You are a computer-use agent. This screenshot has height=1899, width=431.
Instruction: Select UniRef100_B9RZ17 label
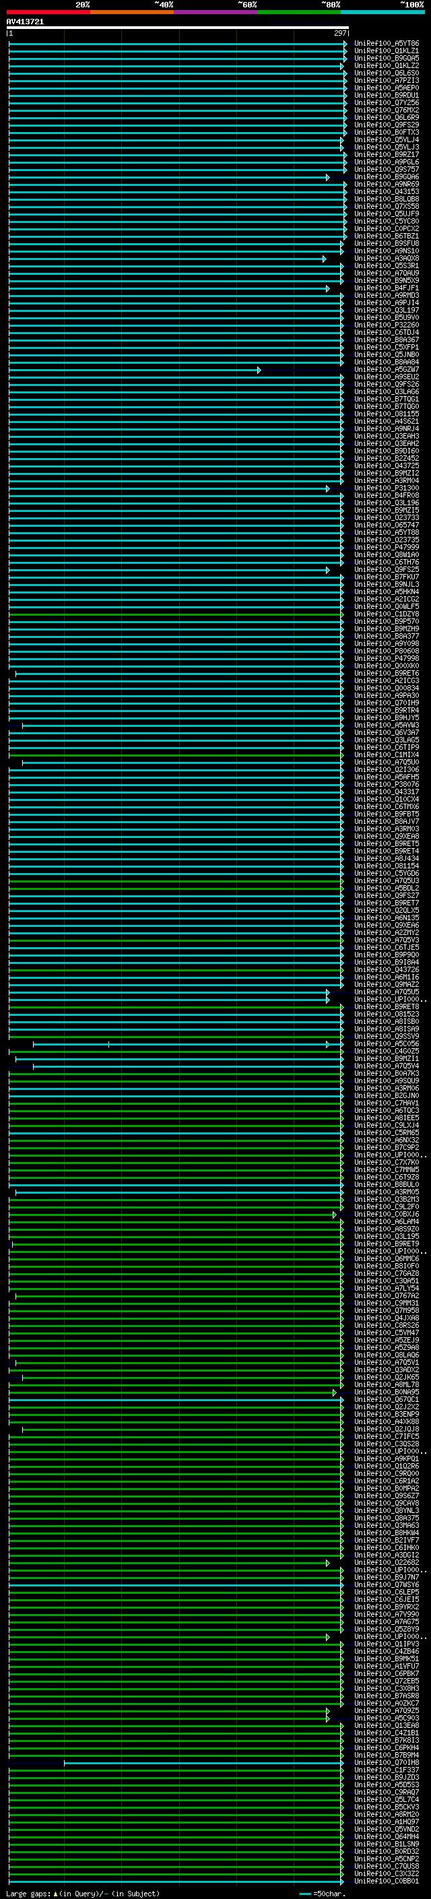(x=387, y=155)
